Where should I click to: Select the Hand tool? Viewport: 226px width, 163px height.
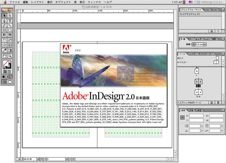(4, 56)
